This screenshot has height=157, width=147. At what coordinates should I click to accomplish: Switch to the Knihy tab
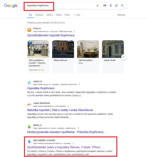(x=67, y=15)
